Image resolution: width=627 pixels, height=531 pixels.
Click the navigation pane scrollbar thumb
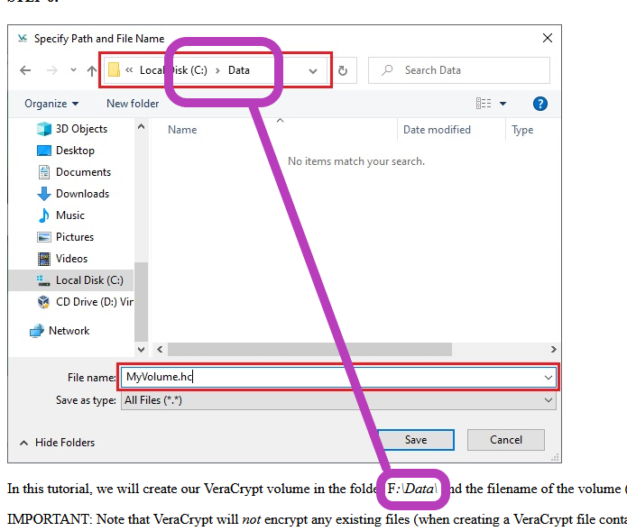(x=141, y=302)
